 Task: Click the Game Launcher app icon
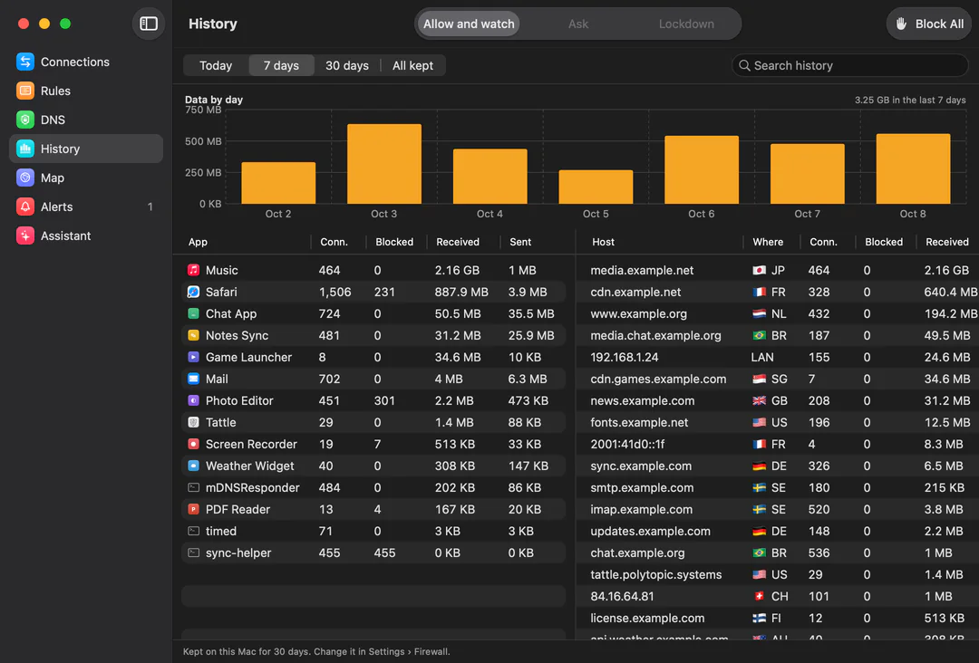coord(194,358)
